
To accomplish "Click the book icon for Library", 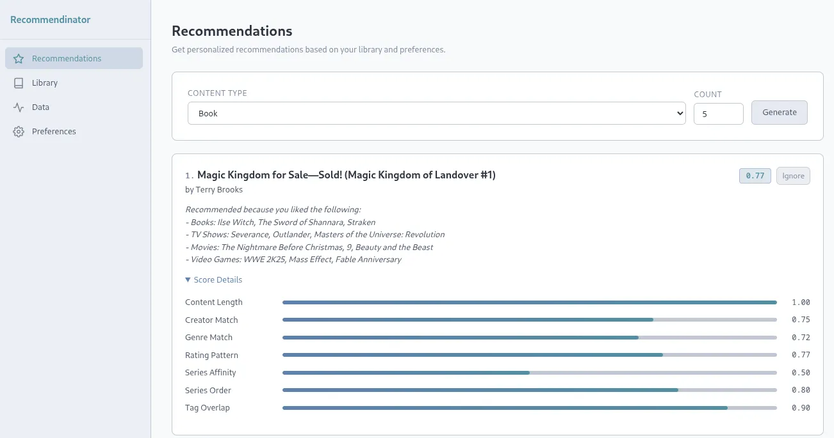I will click(x=19, y=83).
